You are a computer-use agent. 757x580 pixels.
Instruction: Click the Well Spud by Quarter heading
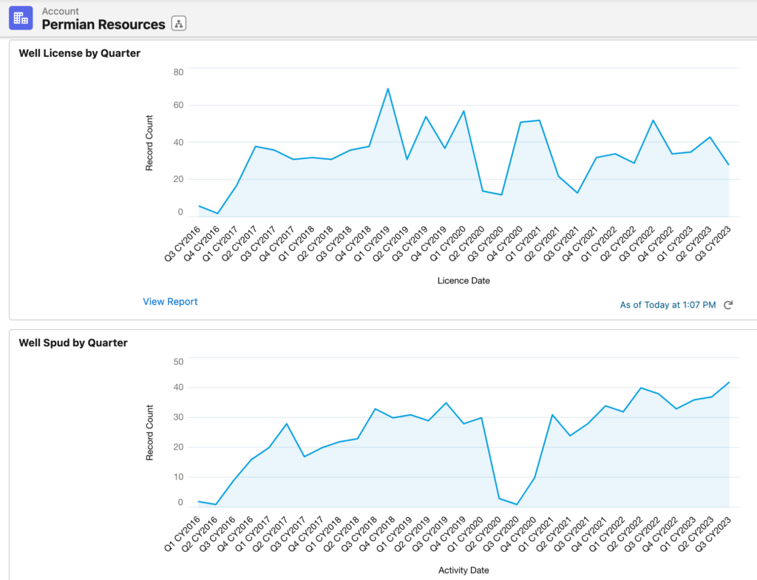(73, 343)
